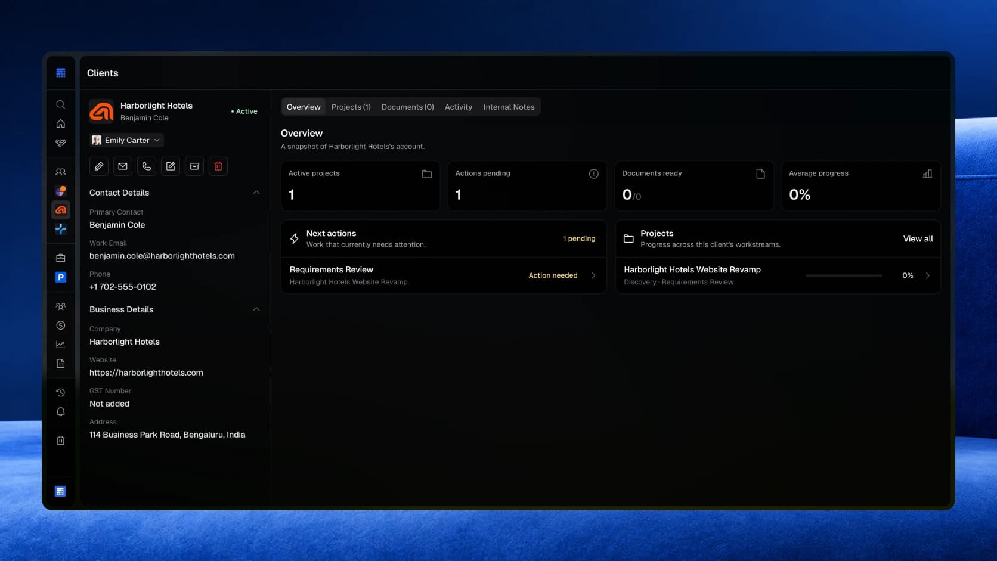Click the blue grid icon at sidebar bottom
This screenshot has width=997, height=561.
tap(60, 491)
